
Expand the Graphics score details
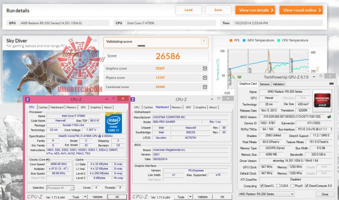[x=205, y=68]
